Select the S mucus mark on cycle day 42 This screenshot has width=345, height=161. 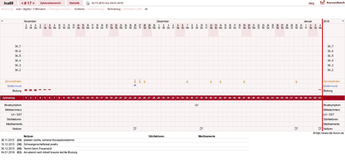220,82
